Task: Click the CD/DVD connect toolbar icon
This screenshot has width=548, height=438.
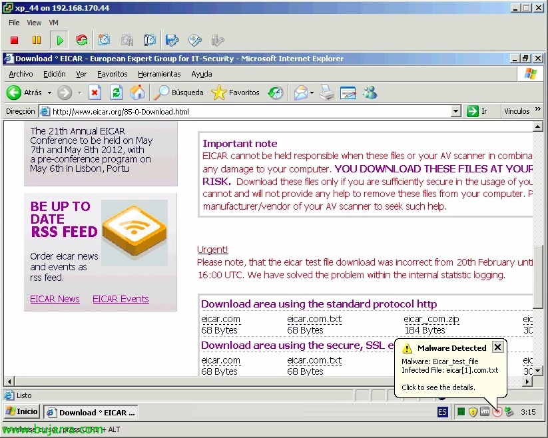Action: click(x=195, y=40)
